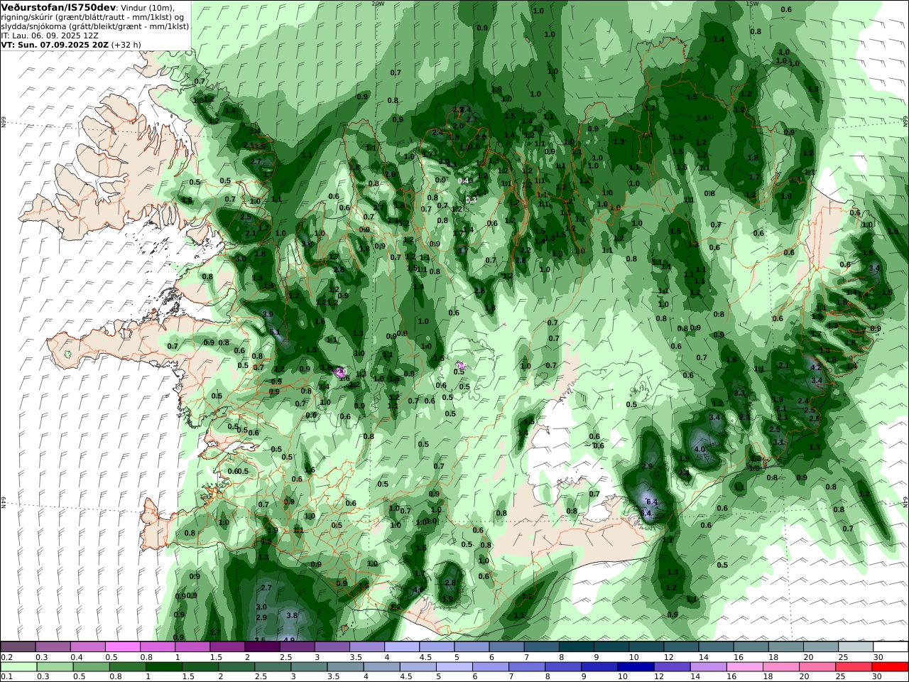
Task: Click the 'IT: Lau. 06. 09. 2025 12Z' line
Action: [x=50, y=35]
